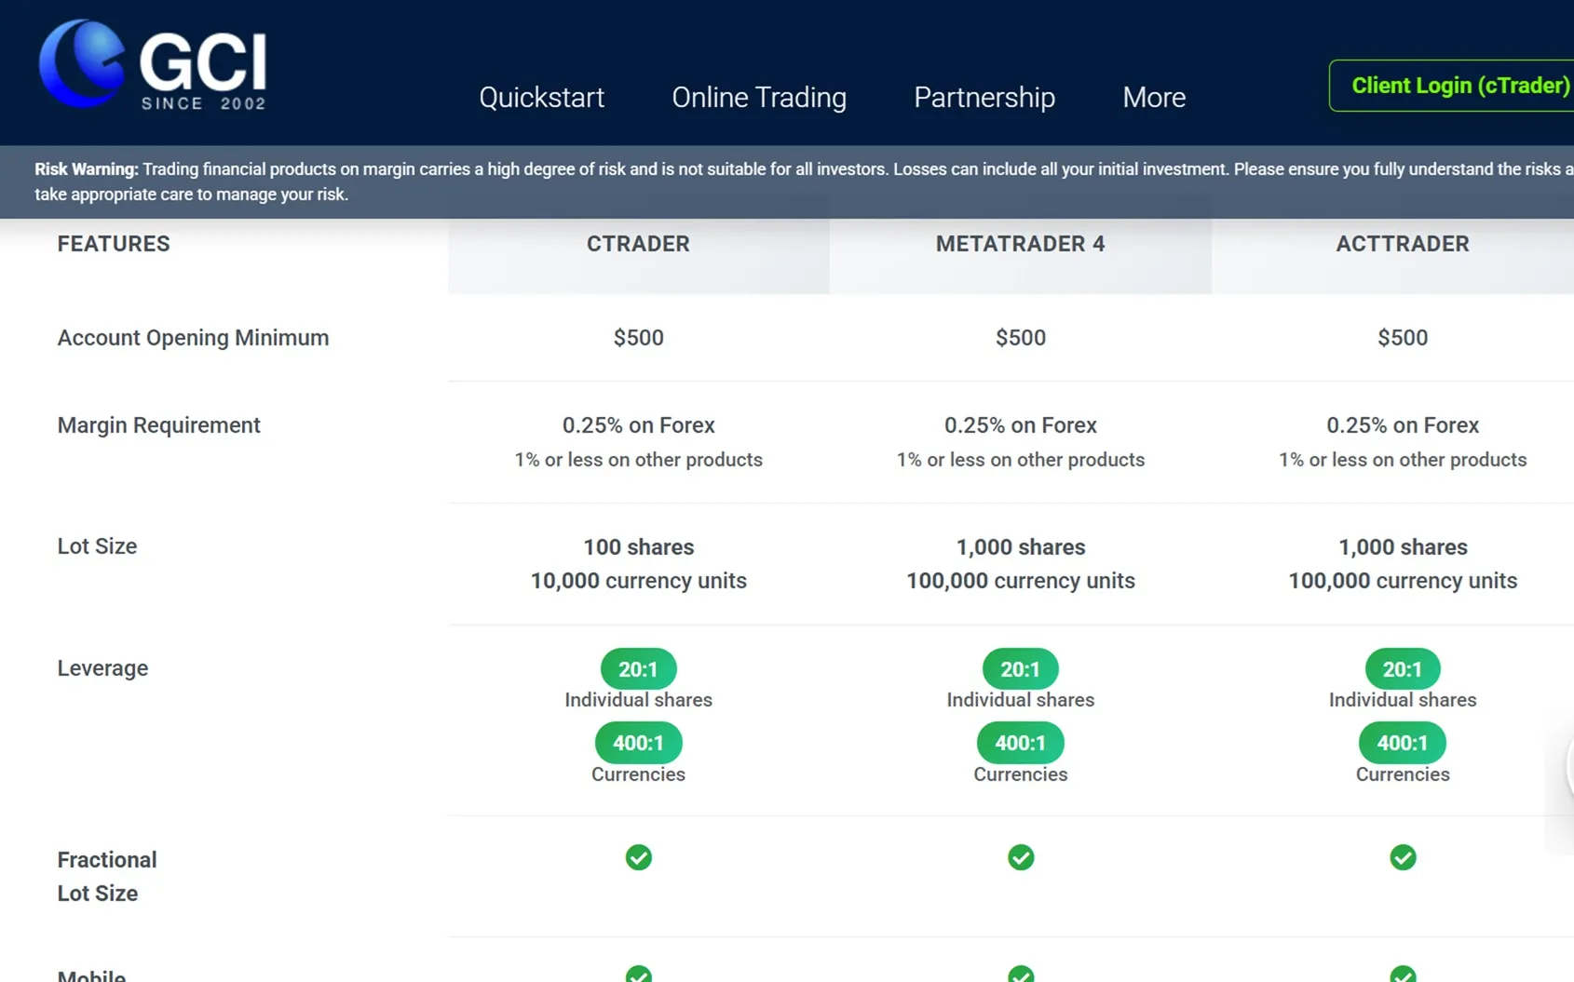Click cTrader's 0.25% on Forex text

click(x=638, y=425)
